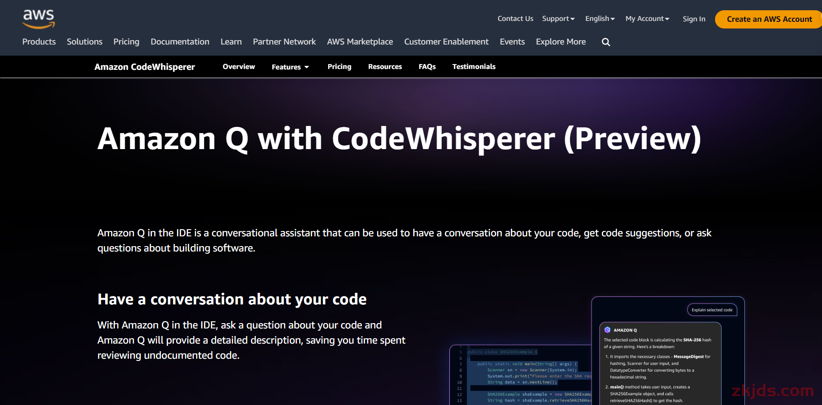
Task: Open the English language dropdown
Action: click(x=600, y=19)
